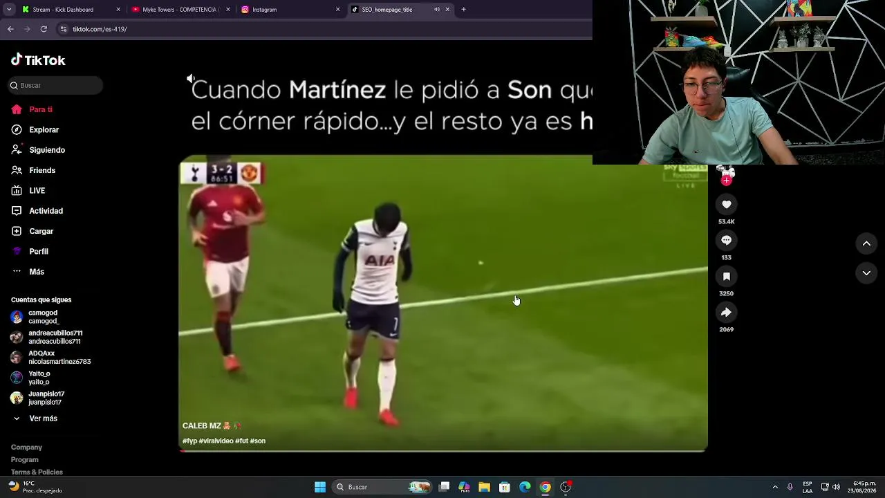Click the #fyp hashtag
885x498 pixels.
(x=189, y=441)
